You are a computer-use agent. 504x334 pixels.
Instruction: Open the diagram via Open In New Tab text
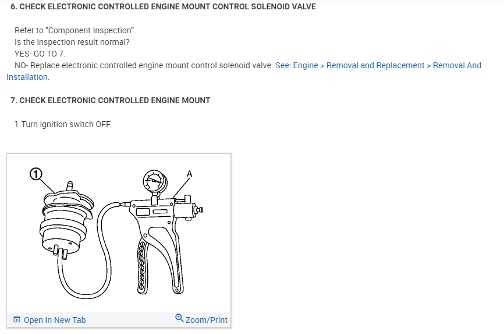[54, 320]
